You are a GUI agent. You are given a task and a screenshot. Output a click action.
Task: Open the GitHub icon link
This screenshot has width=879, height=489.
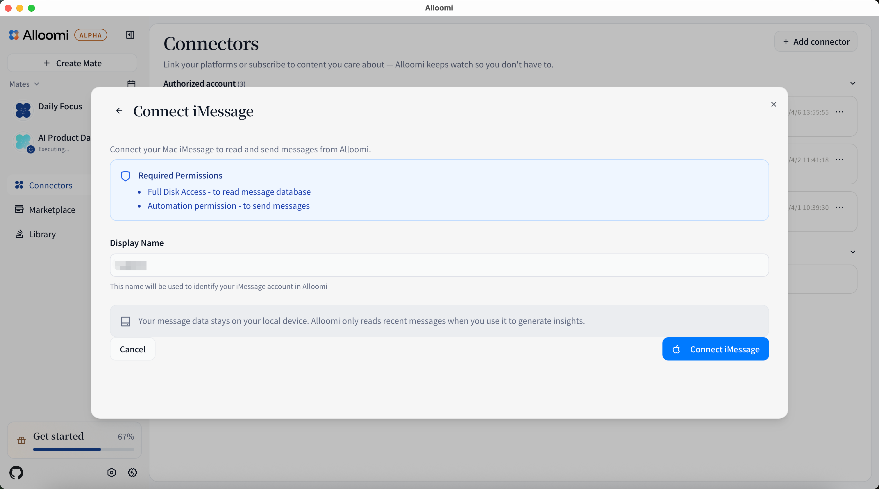click(x=16, y=472)
